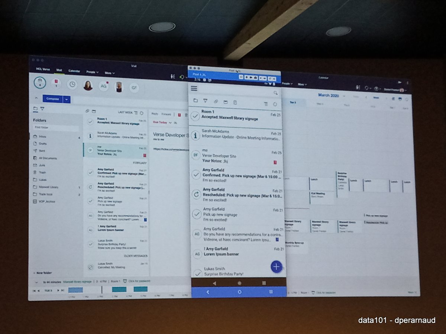Switch to the Mail tab in Mail window

[59, 70]
